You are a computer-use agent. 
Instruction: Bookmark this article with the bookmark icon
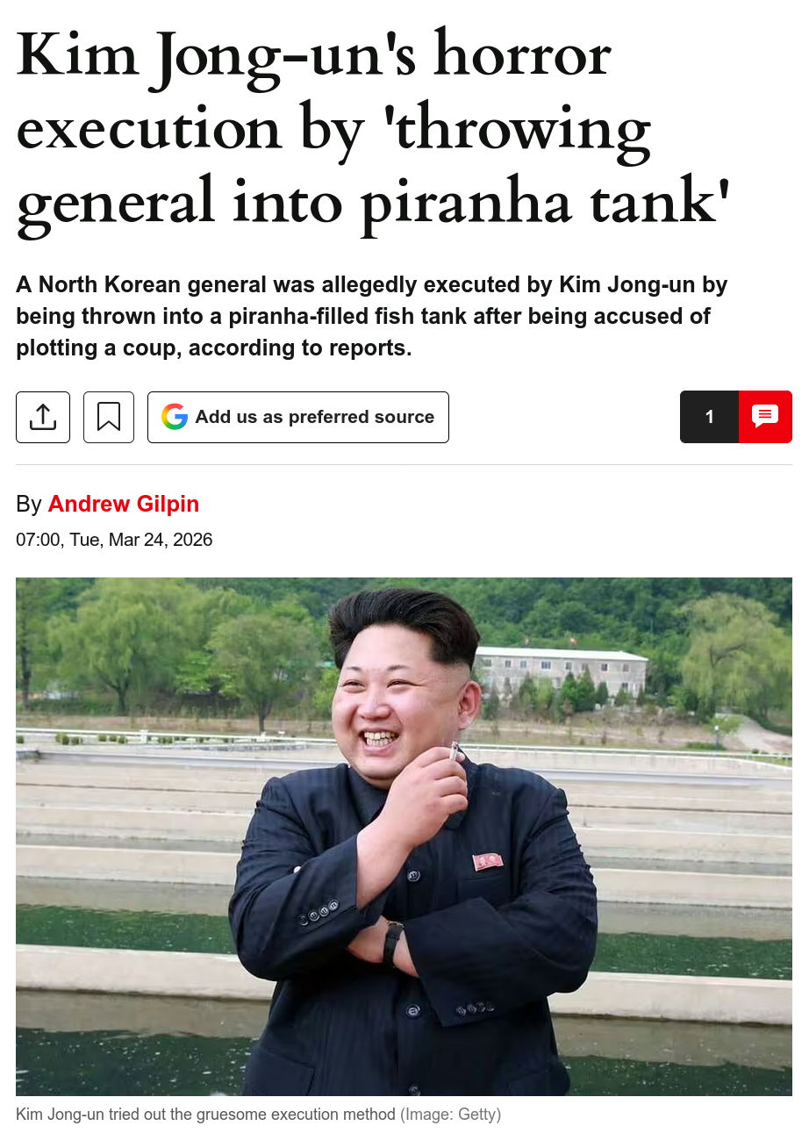(x=109, y=417)
